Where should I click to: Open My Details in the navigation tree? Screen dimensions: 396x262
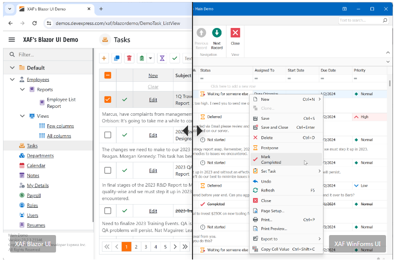click(x=37, y=185)
